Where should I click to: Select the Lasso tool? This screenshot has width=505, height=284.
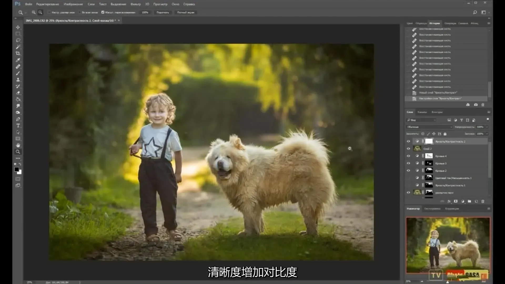(18, 40)
